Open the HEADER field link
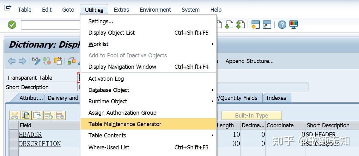Screen dimensions: 359x156 point(30,135)
